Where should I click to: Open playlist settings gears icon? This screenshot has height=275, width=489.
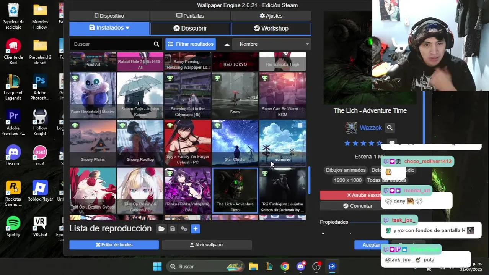tap(184, 229)
